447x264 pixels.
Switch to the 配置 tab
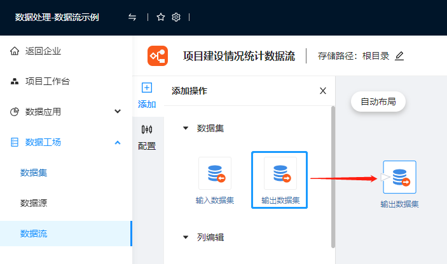coord(147,136)
